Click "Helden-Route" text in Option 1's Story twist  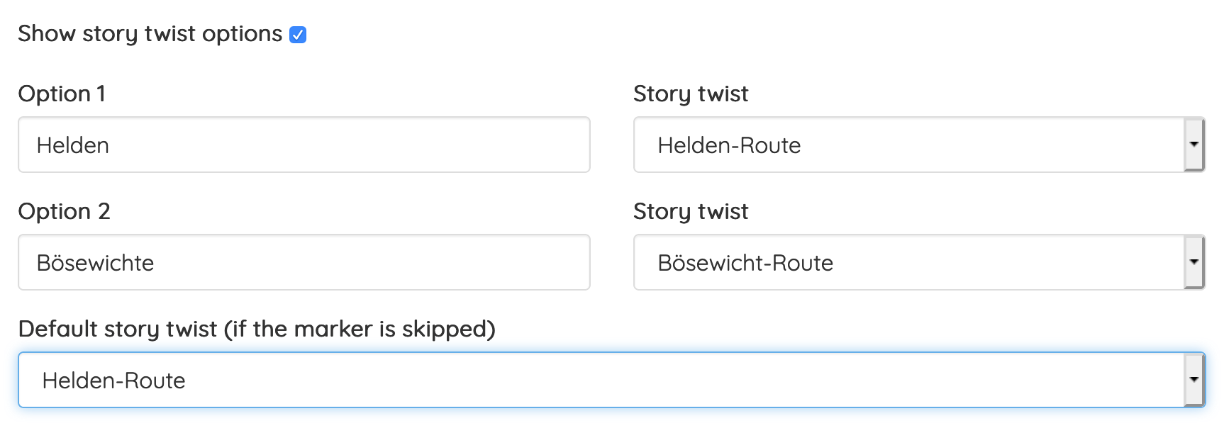[729, 145]
